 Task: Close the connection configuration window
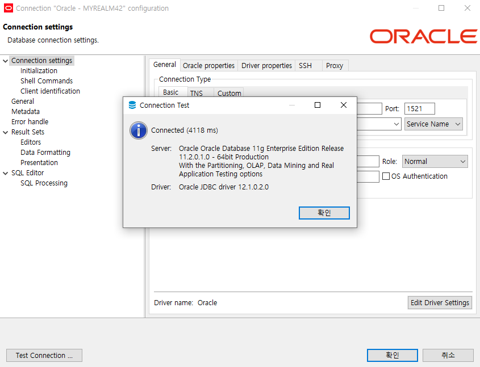coord(467,8)
